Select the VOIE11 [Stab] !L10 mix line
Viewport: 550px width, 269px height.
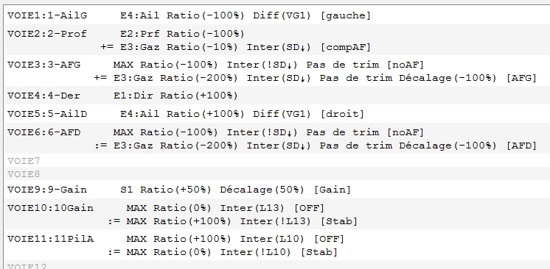tap(223, 252)
